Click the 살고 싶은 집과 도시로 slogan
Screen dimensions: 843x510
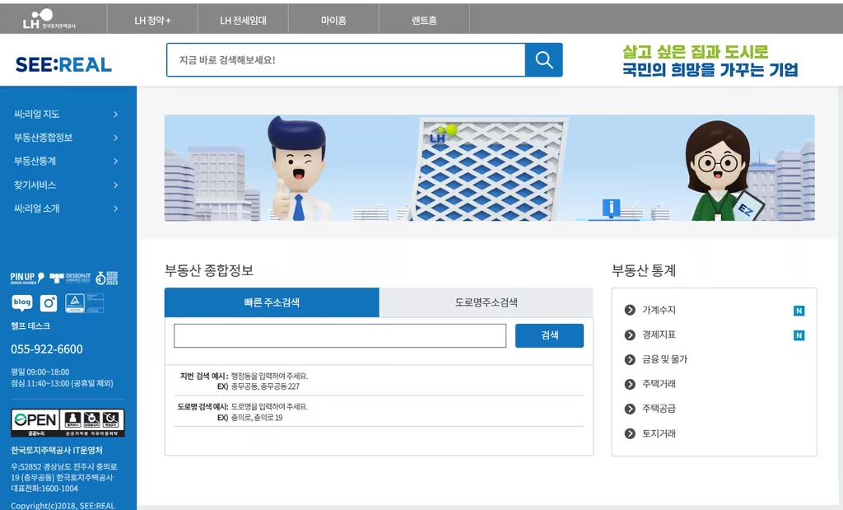[695, 52]
